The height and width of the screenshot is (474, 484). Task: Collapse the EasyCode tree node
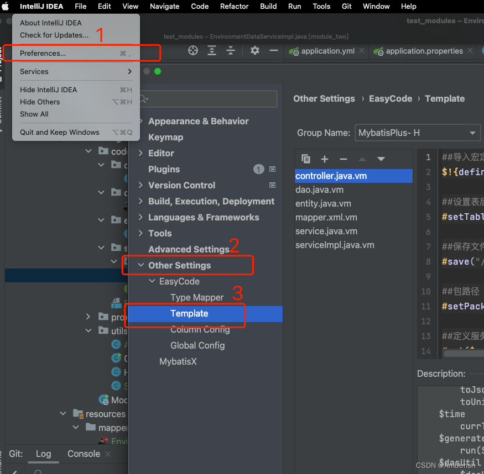(x=152, y=281)
